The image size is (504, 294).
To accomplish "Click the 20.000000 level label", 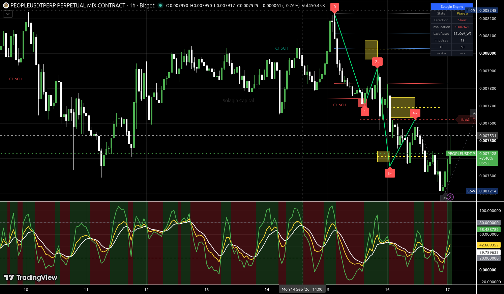I will tap(489, 258).
